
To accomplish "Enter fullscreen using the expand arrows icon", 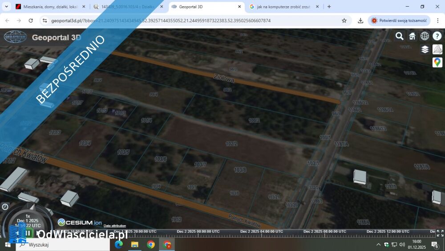I will pos(440,233).
